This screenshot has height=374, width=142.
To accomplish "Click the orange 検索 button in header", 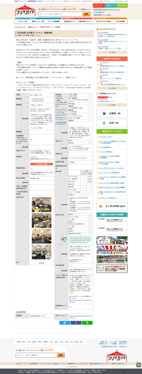I will pos(86,14).
